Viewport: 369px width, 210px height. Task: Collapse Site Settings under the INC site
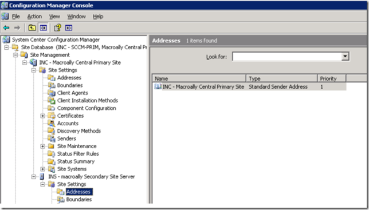coord(34,70)
